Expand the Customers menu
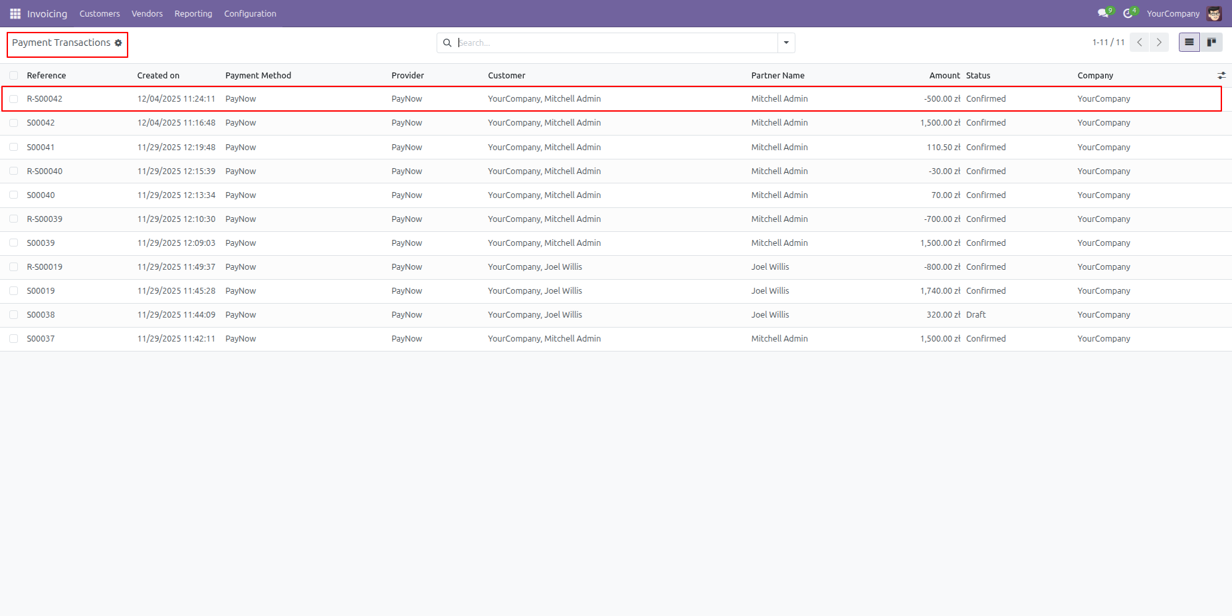 pos(100,13)
